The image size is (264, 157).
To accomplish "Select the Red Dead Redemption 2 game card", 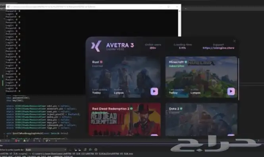I will click(125, 119).
